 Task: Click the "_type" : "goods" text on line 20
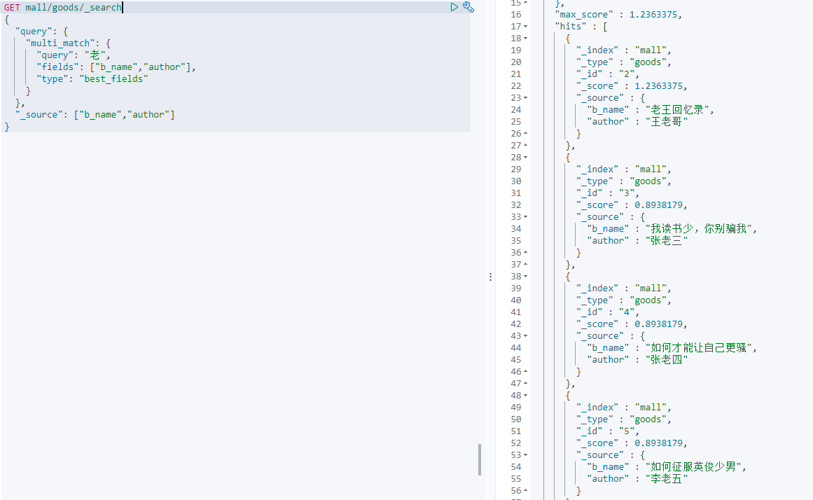[624, 62]
